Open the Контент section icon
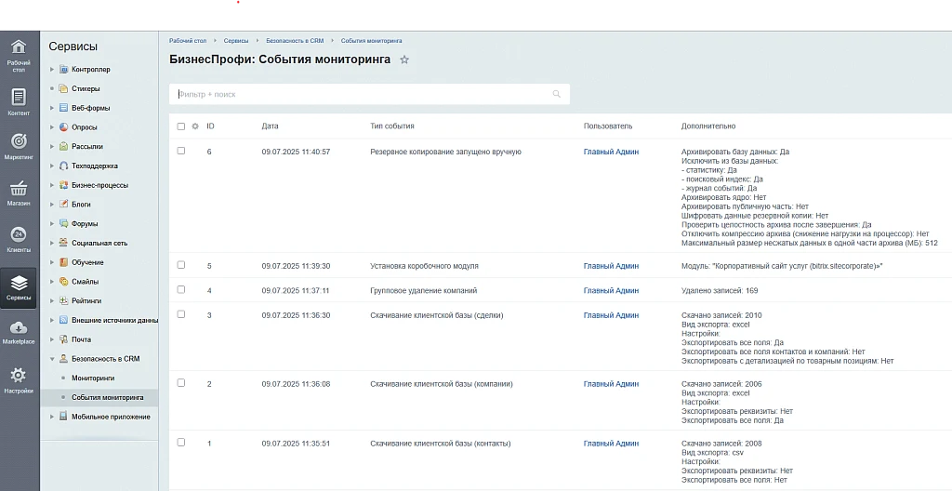Image resolution: width=952 pixels, height=491 pixels. [19, 97]
